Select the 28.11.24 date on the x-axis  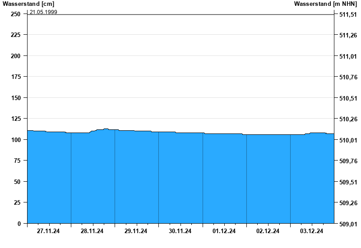92,231
